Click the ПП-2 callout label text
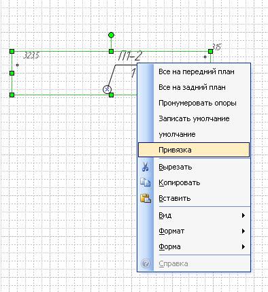 coord(130,56)
